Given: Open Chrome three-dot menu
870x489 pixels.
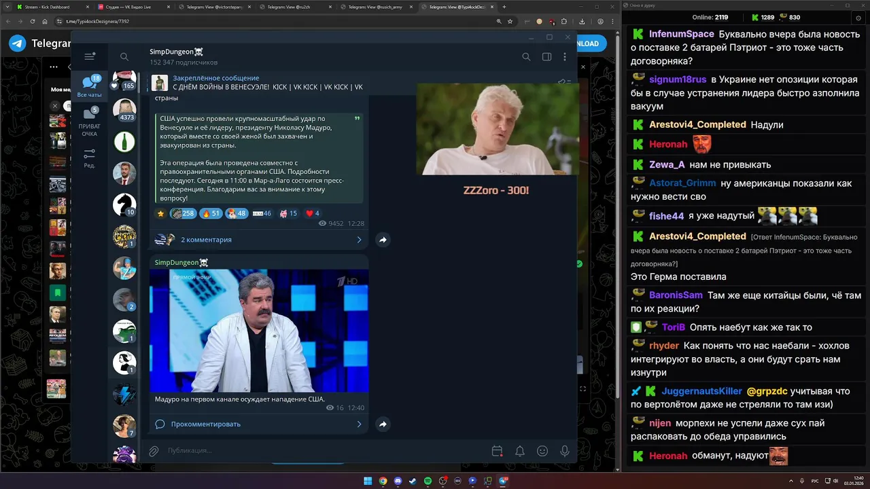Looking at the screenshot, I should pyautogui.click(x=612, y=21).
